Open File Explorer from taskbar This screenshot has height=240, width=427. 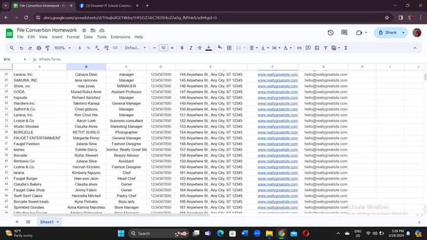coord(269,233)
